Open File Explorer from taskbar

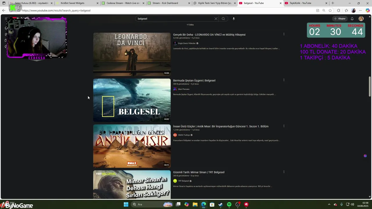coord(195,204)
